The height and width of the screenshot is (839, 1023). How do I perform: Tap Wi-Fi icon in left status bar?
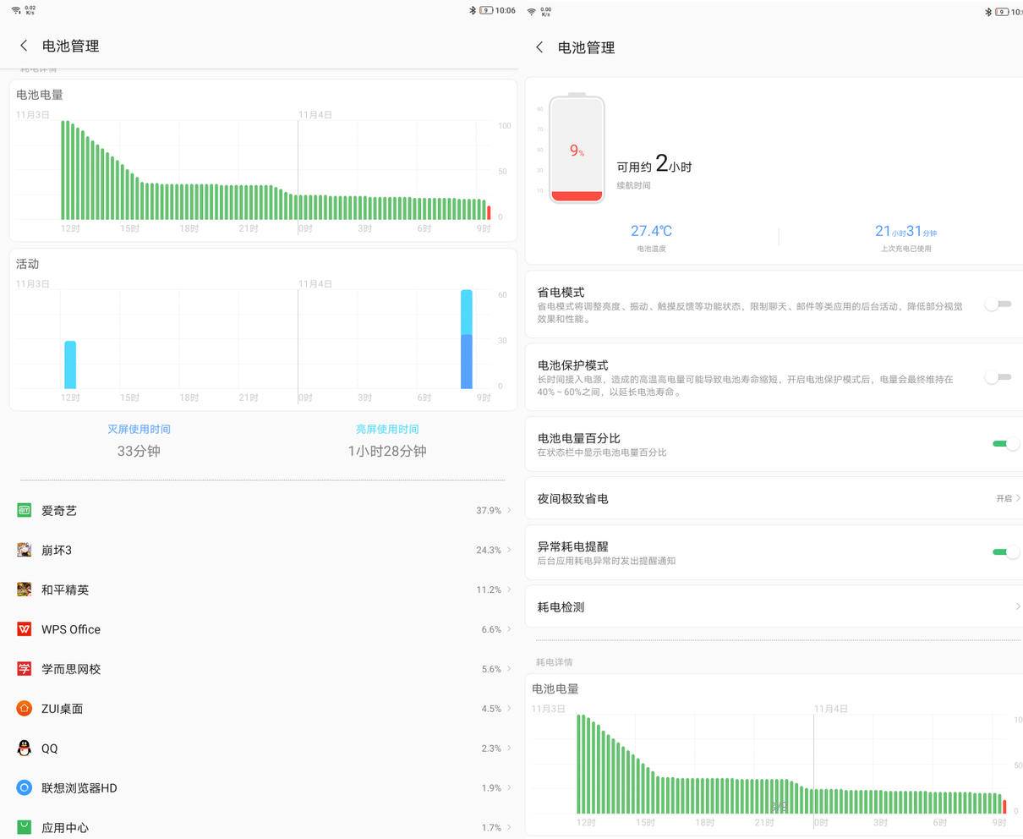pyautogui.click(x=16, y=10)
